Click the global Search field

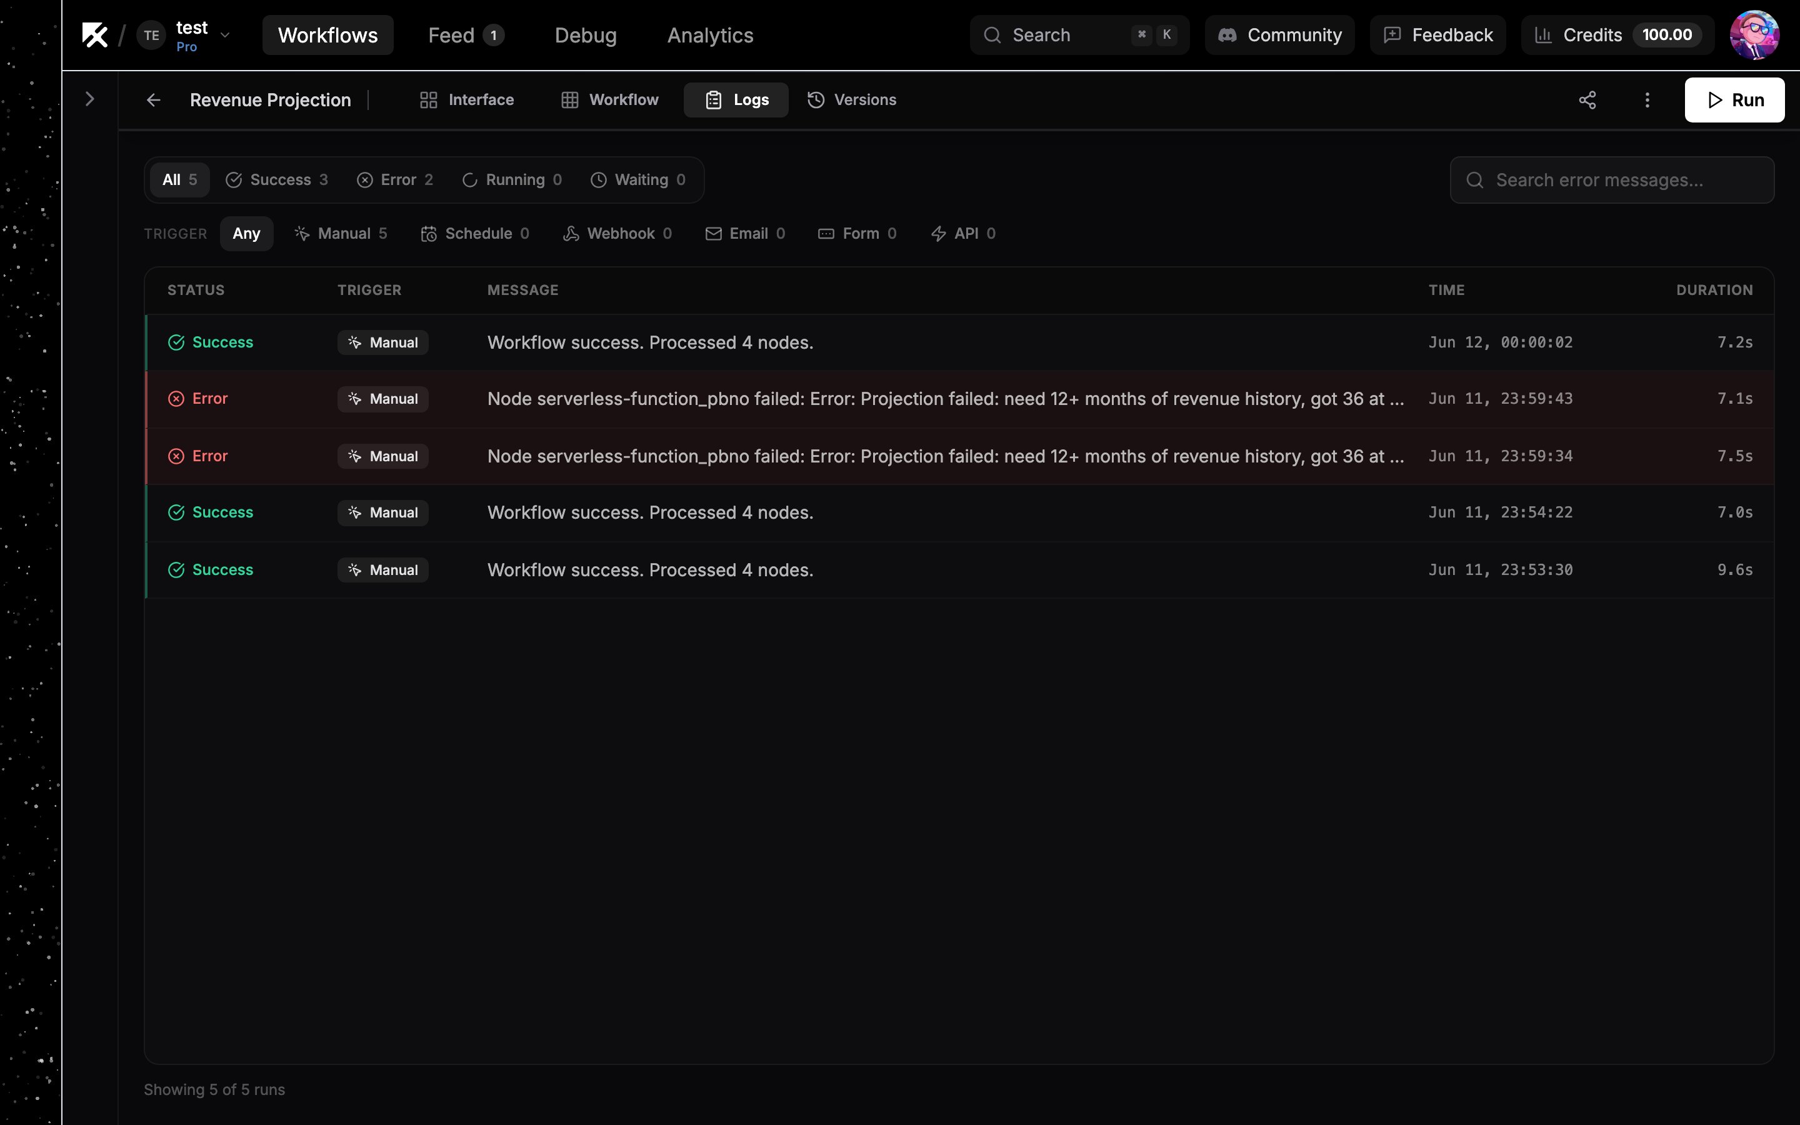(x=1079, y=35)
